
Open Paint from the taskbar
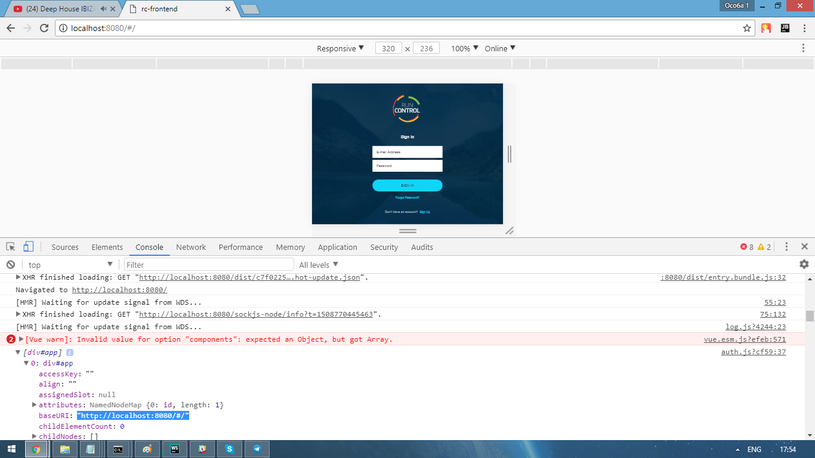pyautogui.click(x=147, y=449)
